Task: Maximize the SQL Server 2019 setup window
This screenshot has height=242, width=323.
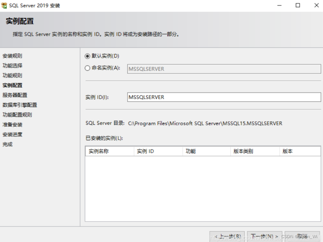Action: 298,6
